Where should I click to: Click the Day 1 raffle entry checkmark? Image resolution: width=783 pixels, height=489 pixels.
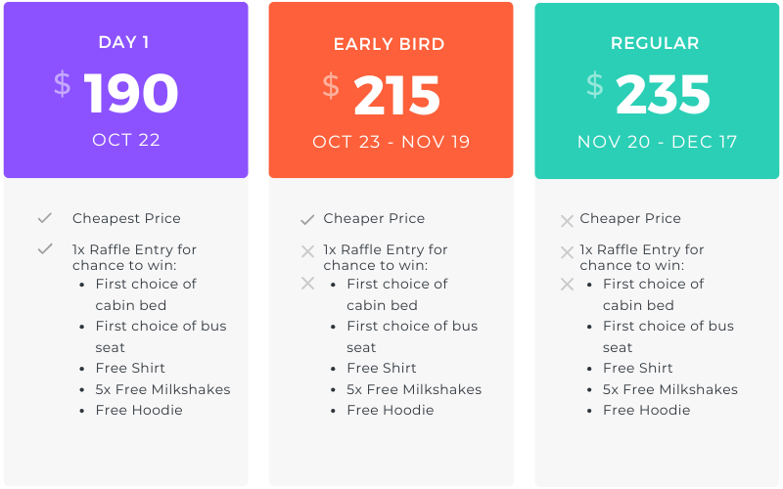(x=44, y=249)
